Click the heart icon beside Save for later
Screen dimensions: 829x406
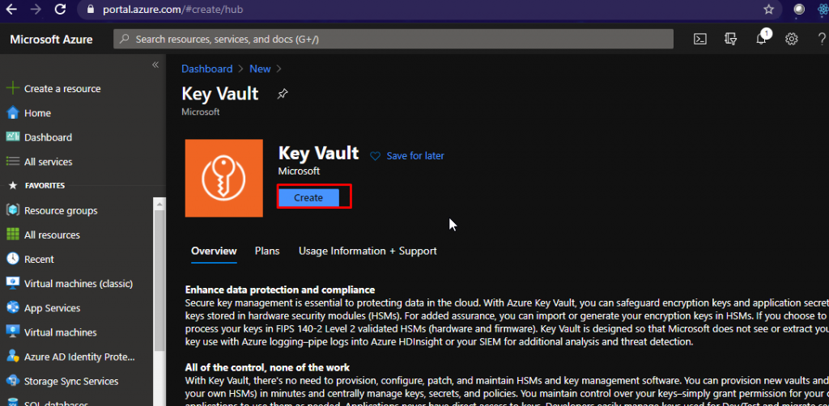[x=375, y=156]
